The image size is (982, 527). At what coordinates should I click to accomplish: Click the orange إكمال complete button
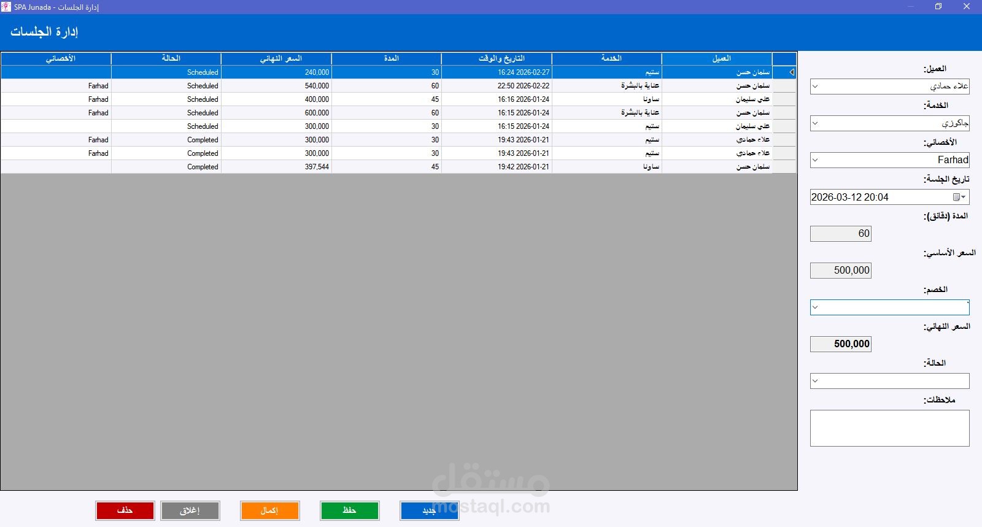270,510
